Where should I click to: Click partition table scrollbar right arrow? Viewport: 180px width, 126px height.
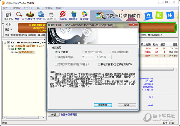coord(176,69)
